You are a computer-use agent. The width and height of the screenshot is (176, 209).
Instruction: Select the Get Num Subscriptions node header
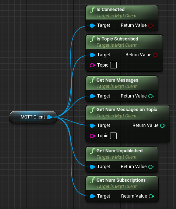pos(122,183)
